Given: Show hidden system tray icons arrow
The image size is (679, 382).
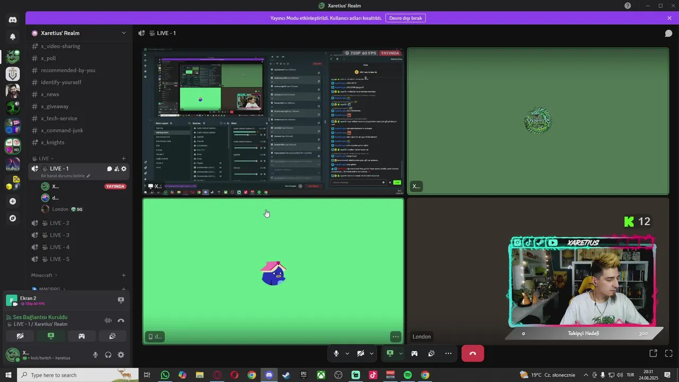Looking at the screenshot, I should (586, 375).
